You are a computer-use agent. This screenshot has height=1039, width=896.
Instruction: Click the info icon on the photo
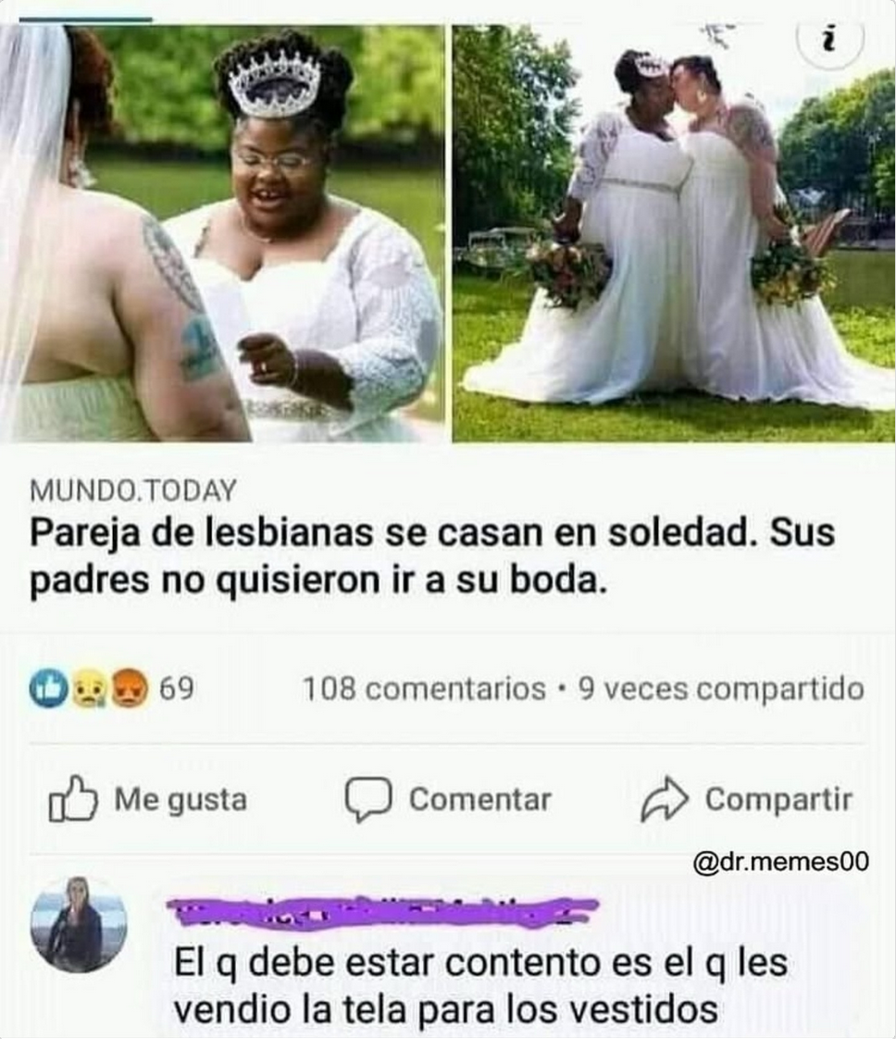[830, 41]
